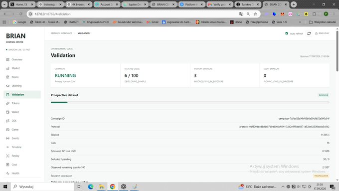Click the Prospective dataset progress bar
The width and height of the screenshot is (339, 191).
point(190,102)
